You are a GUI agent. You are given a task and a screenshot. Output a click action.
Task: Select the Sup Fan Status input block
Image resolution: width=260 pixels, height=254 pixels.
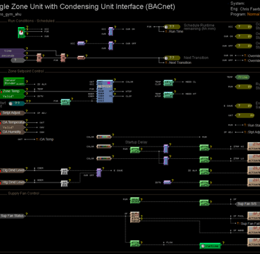[x=12, y=216]
